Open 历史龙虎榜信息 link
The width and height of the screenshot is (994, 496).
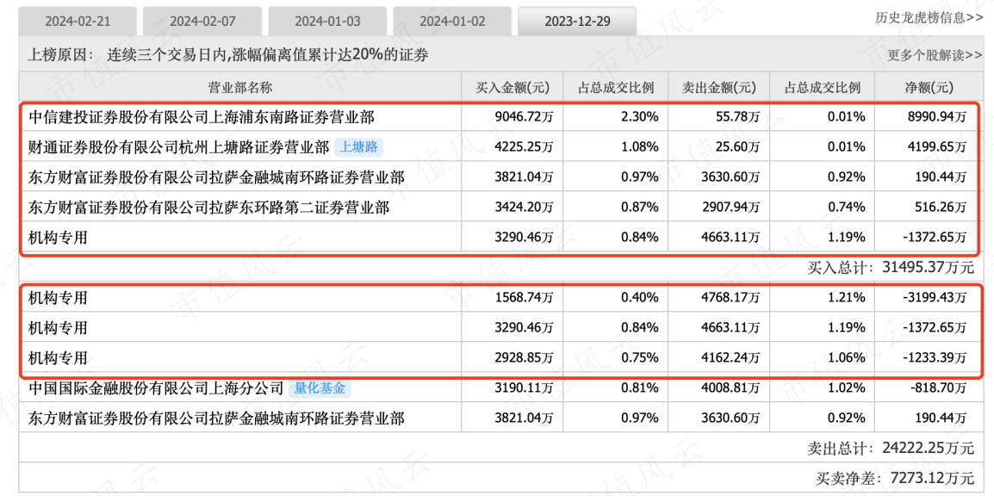click(929, 18)
